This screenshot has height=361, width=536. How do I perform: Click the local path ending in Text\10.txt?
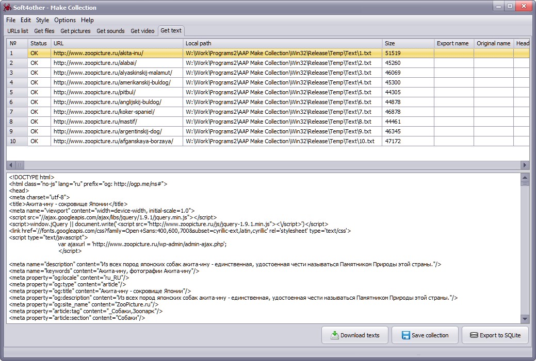point(280,141)
